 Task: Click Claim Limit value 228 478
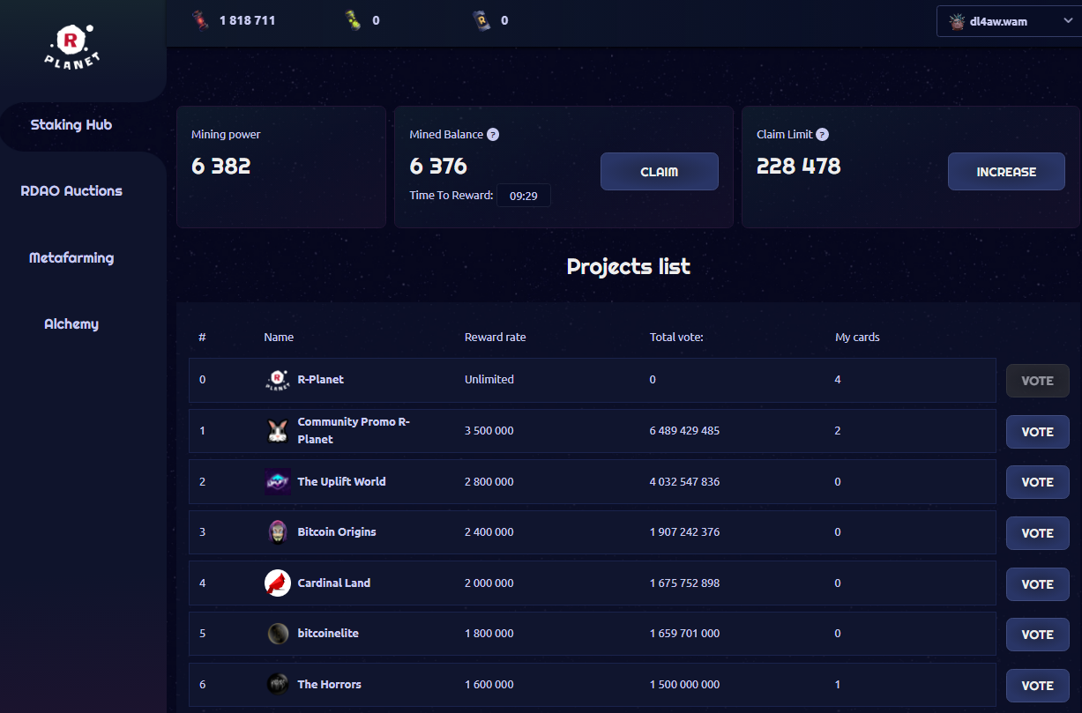[799, 166]
